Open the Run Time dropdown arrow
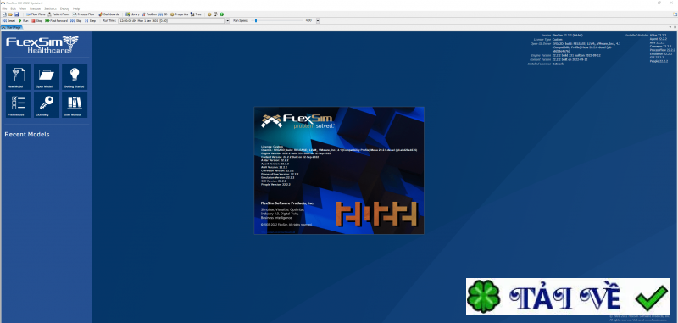 tap(228, 20)
